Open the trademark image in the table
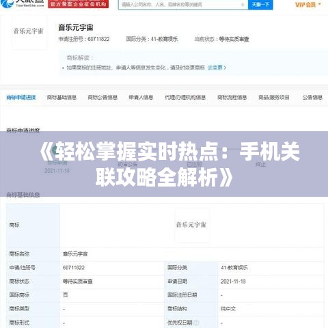 (191, 225)
